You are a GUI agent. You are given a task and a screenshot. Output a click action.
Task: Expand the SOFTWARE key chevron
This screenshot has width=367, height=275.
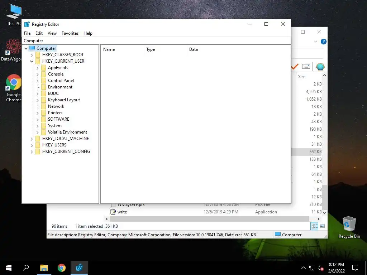(37, 119)
